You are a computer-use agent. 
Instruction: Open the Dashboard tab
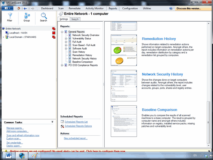[x=47, y=8]
